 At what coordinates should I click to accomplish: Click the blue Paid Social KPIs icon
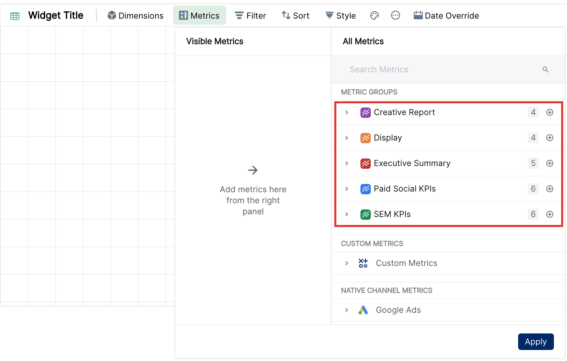(x=365, y=189)
